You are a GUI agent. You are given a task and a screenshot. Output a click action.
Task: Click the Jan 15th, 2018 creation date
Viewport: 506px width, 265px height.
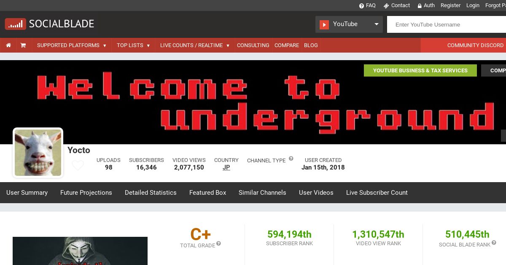tap(323, 167)
